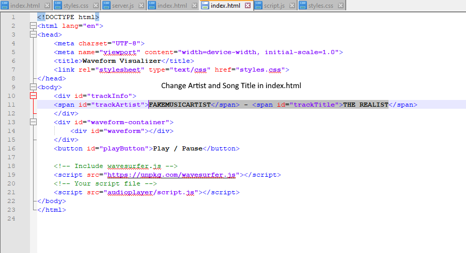Click the Play / Pause button text in code
This screenshot has height=253, width=466.
pos(178,148)
